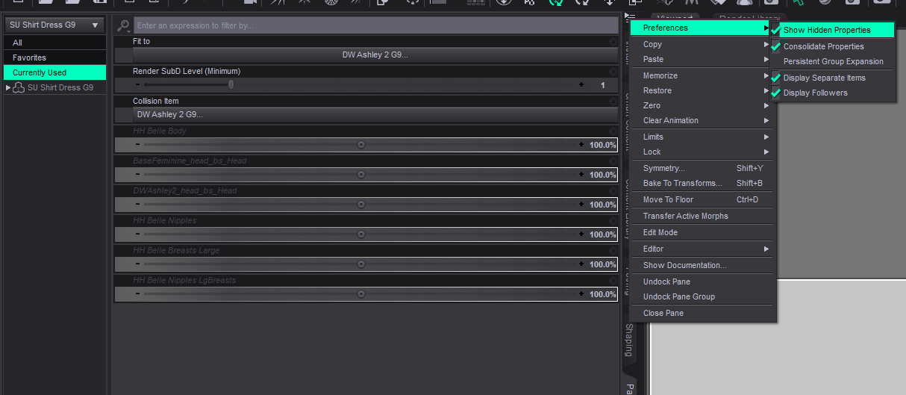Open the Zero submenu
The image size is (906, 395).
[x=704, y=105]
